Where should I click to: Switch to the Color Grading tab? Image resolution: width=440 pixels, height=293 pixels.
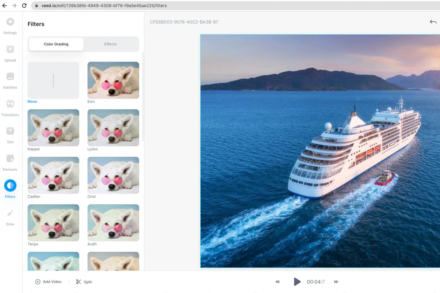[x=56, y=44]
